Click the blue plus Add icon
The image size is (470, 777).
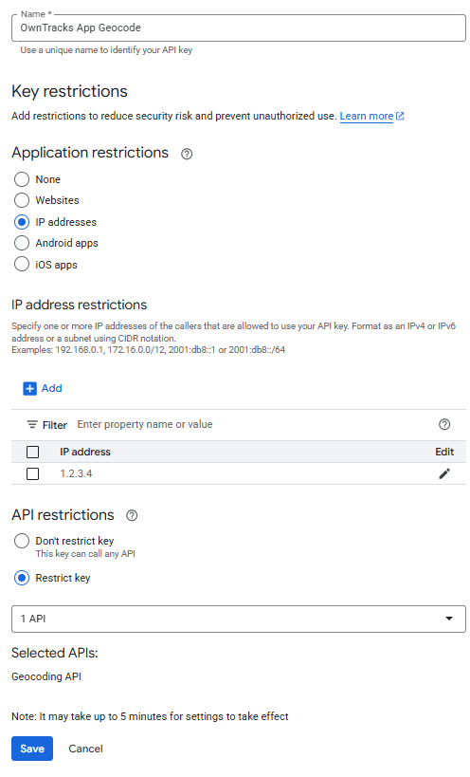pyautogui.click(x=29, y=389)
